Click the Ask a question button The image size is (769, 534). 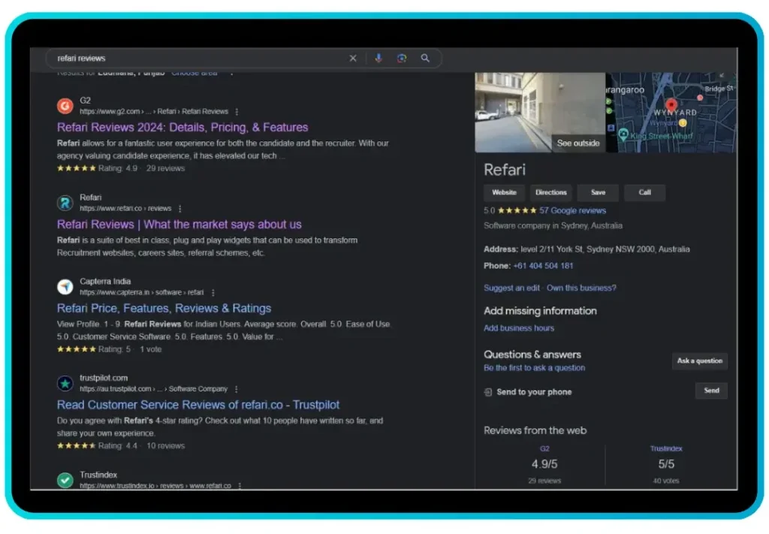tap(699, 361)
